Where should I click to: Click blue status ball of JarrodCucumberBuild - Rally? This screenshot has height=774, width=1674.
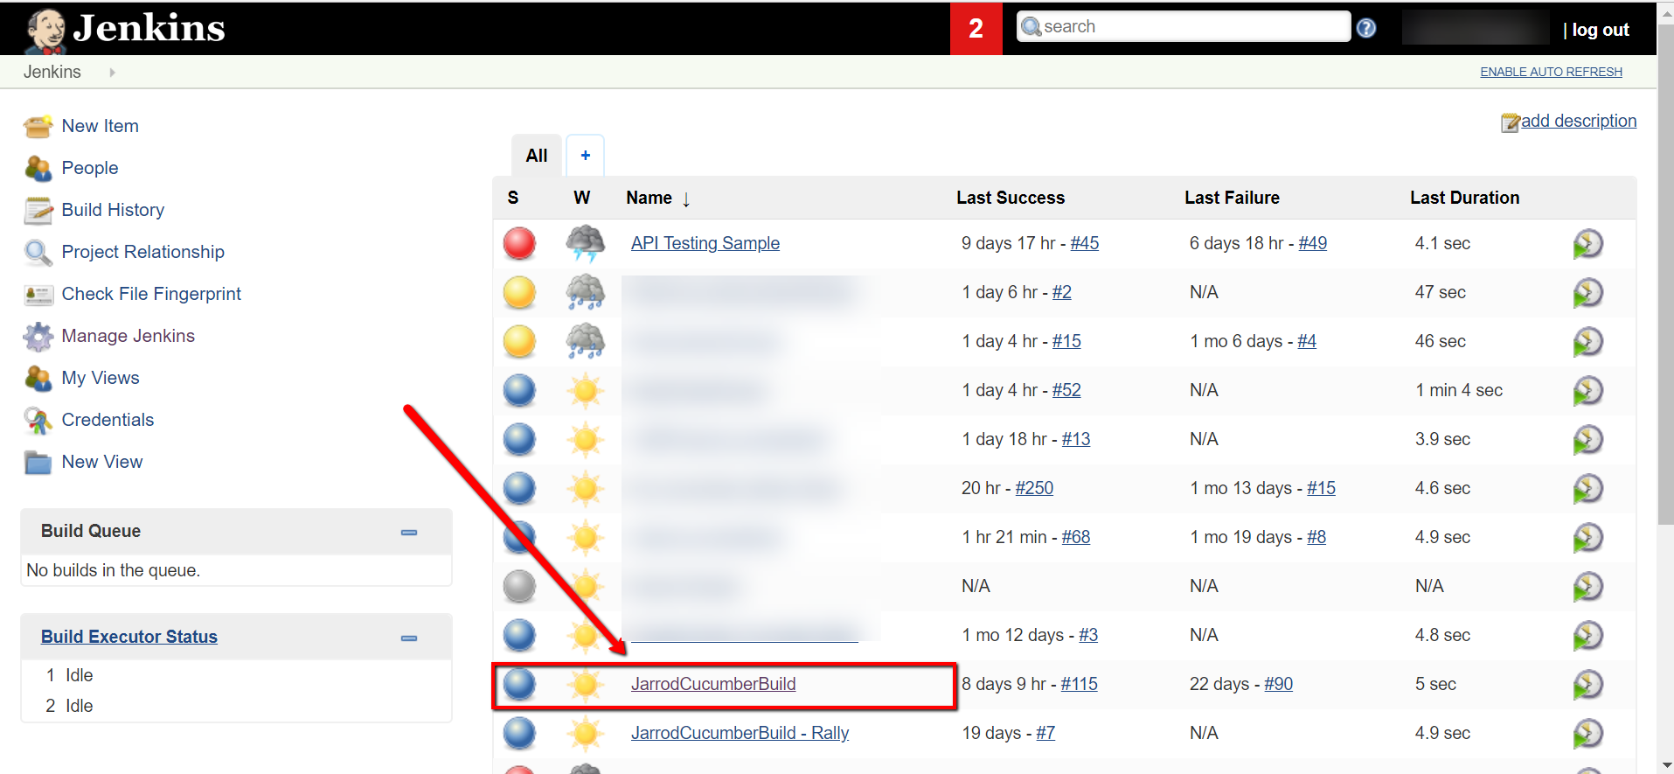click(519, 733)
